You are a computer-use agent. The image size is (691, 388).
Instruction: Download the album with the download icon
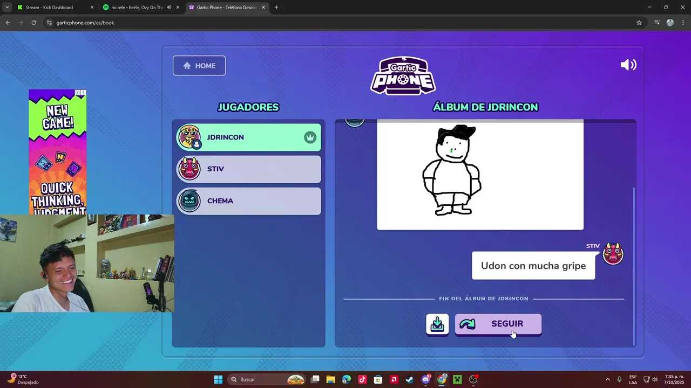click(x=437, y=324)
